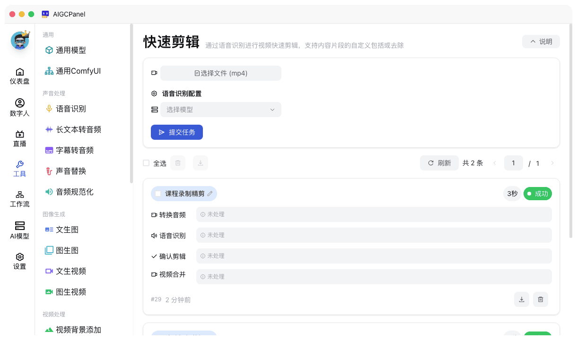Screen dimensions: 577x340
Task: Open the 设置 gear icon
Action: point(20,257)
